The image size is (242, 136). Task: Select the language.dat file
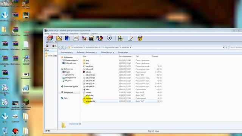tap(90, 101)
